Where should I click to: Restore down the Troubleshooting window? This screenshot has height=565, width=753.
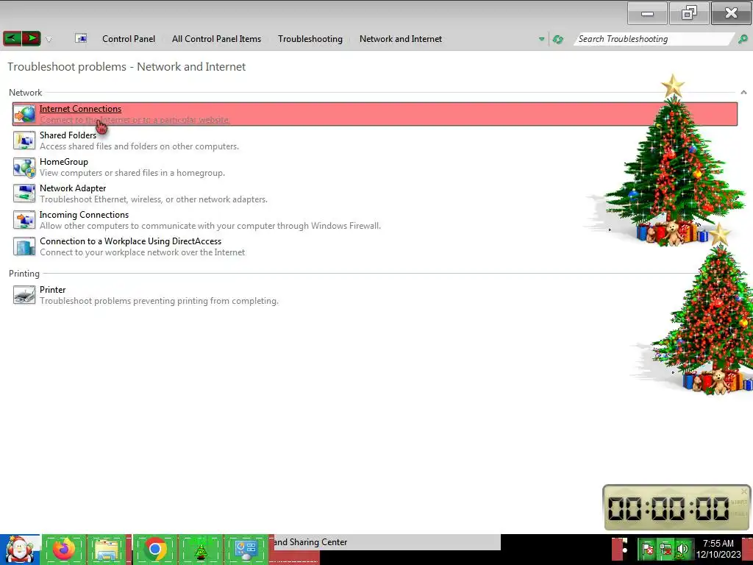click(x=688, y=13)
